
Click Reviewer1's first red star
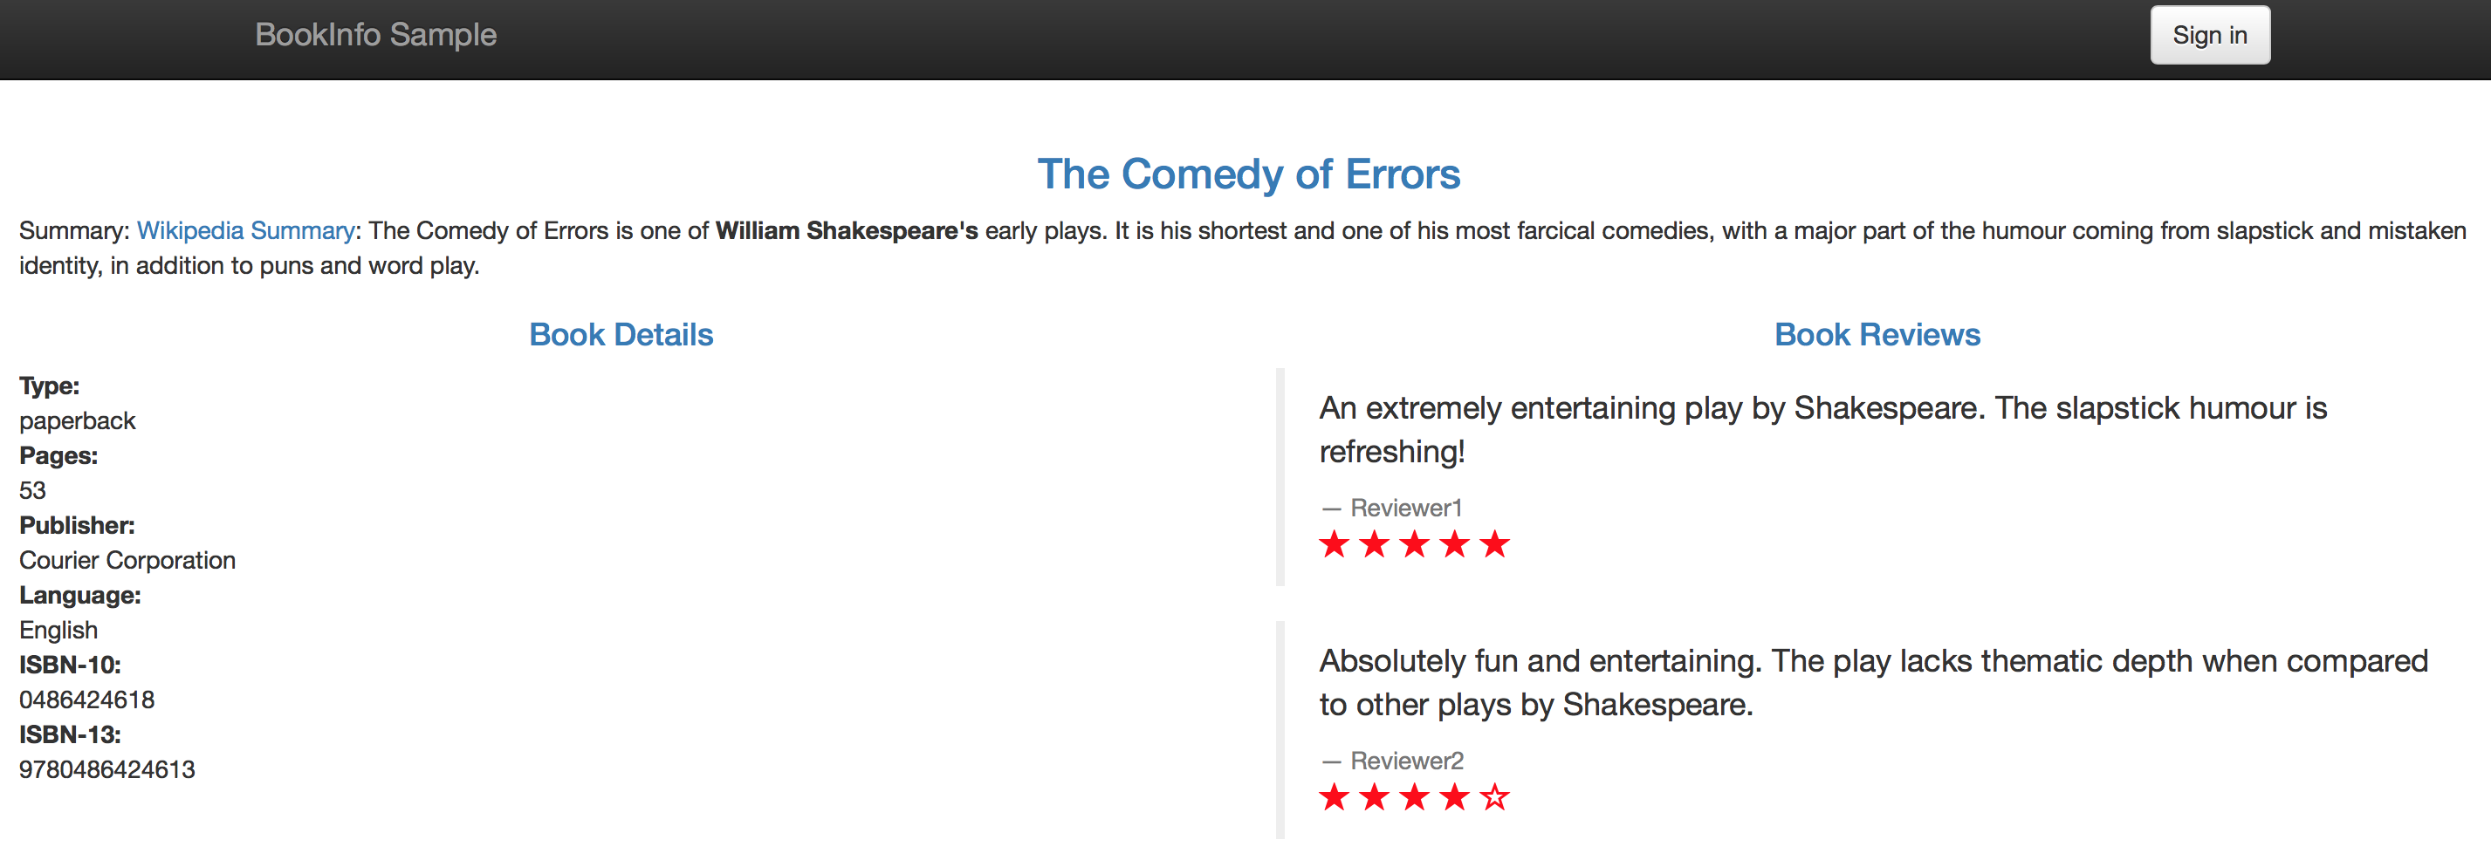point(1334,545)
